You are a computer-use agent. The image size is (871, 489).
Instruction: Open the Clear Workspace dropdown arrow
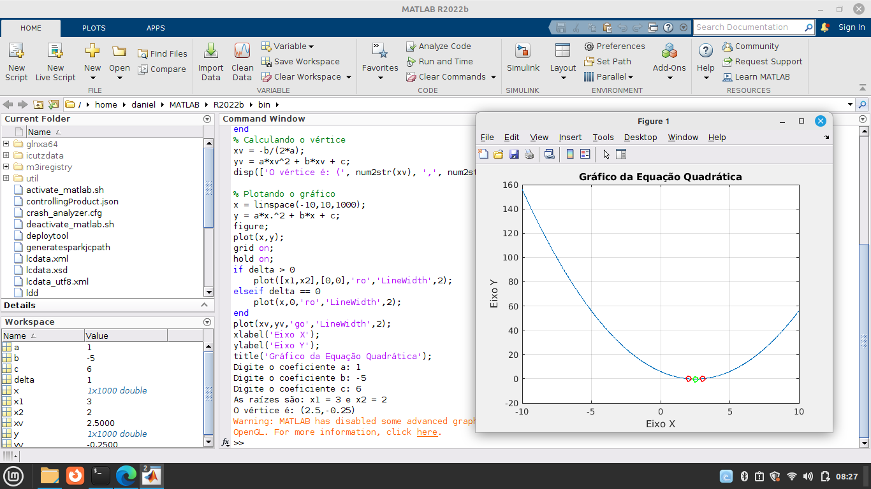349,77
